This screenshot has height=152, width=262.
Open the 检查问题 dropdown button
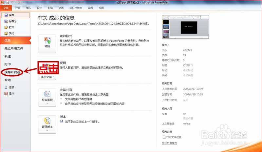tap(47, 98)
